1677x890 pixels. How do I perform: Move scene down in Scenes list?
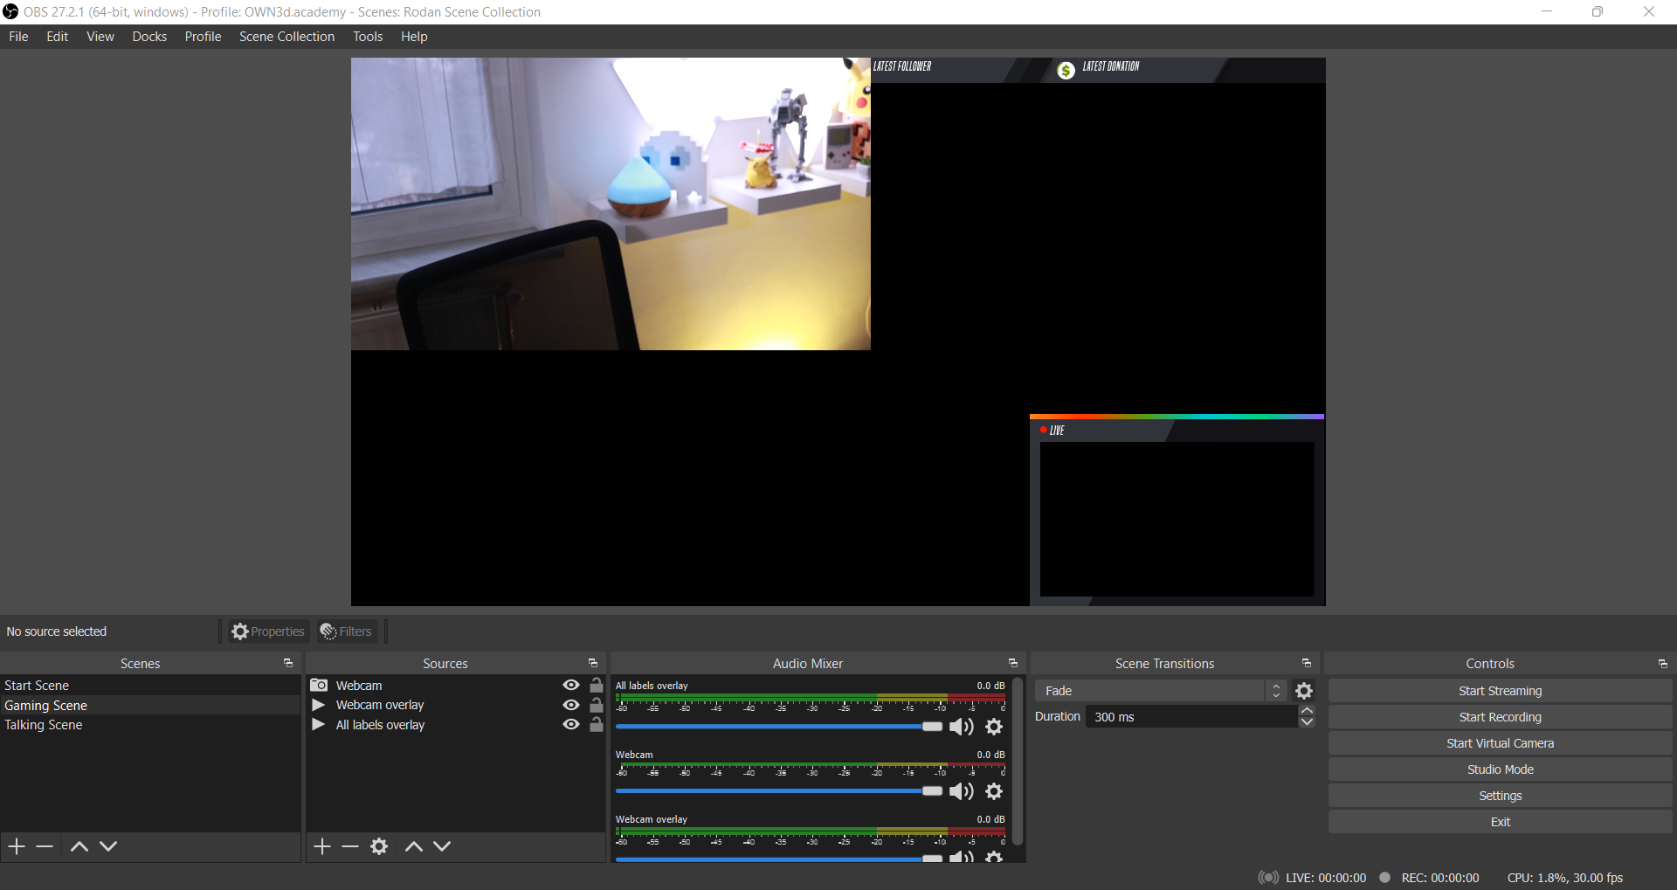coord(108,846)
